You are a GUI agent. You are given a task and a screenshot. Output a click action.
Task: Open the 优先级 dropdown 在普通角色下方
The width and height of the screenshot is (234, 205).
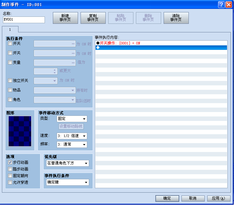[67, 163]
